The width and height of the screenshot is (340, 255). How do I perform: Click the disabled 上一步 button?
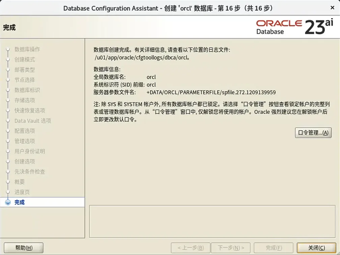190,248
